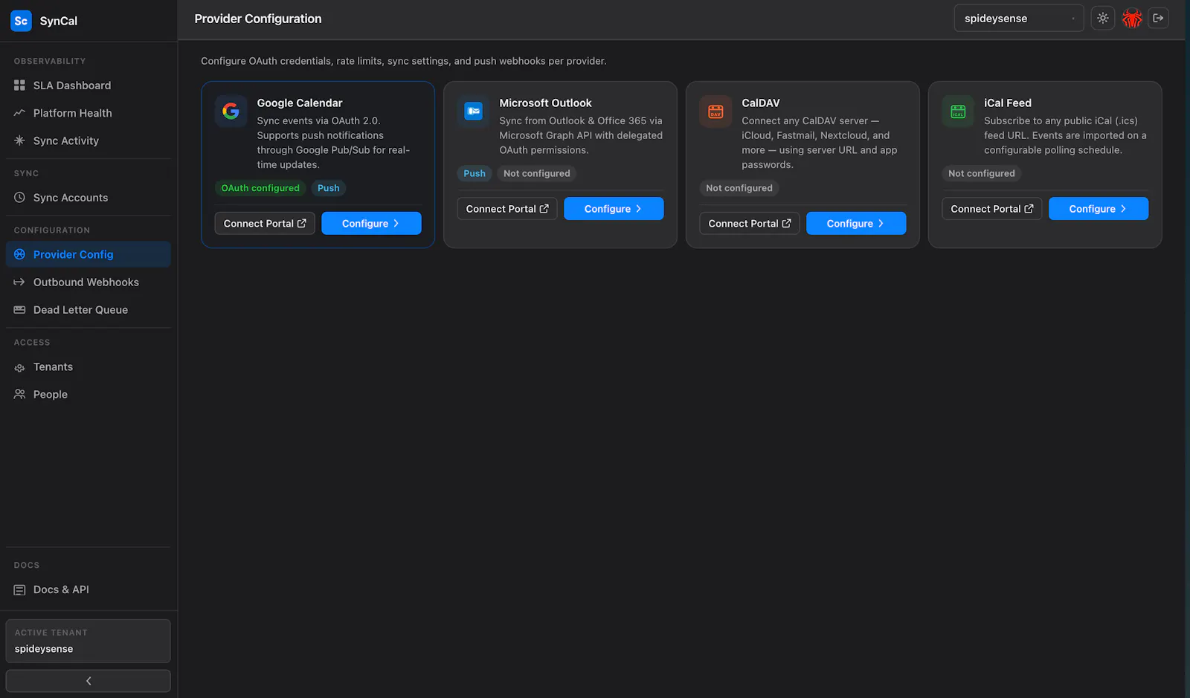Click Docs & API document icon
This screenshot has height=698, width=1190.
click(x=19, y=589)
